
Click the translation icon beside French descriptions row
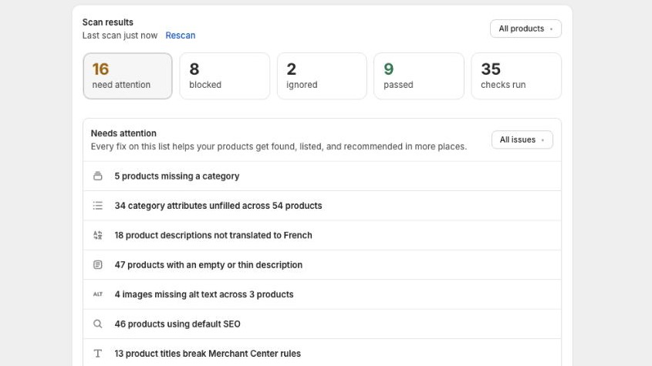(98, 235)
